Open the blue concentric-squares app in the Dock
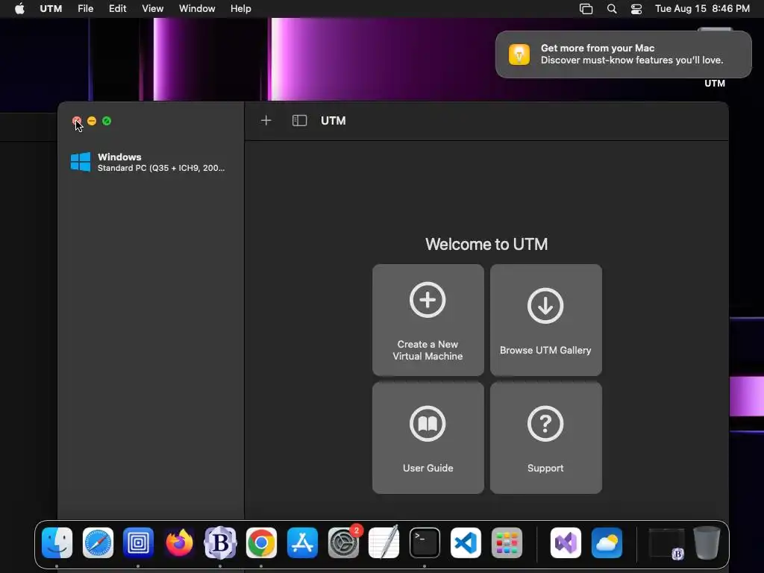This screenshot has width=764, height=573. pyautogui.click(x=138, y=542)
